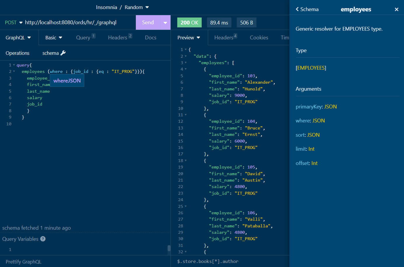The height and width of the screenshot is (267, 404).
Task: Select the where JSON autocomplete suggestion
Action: [67, 80]
